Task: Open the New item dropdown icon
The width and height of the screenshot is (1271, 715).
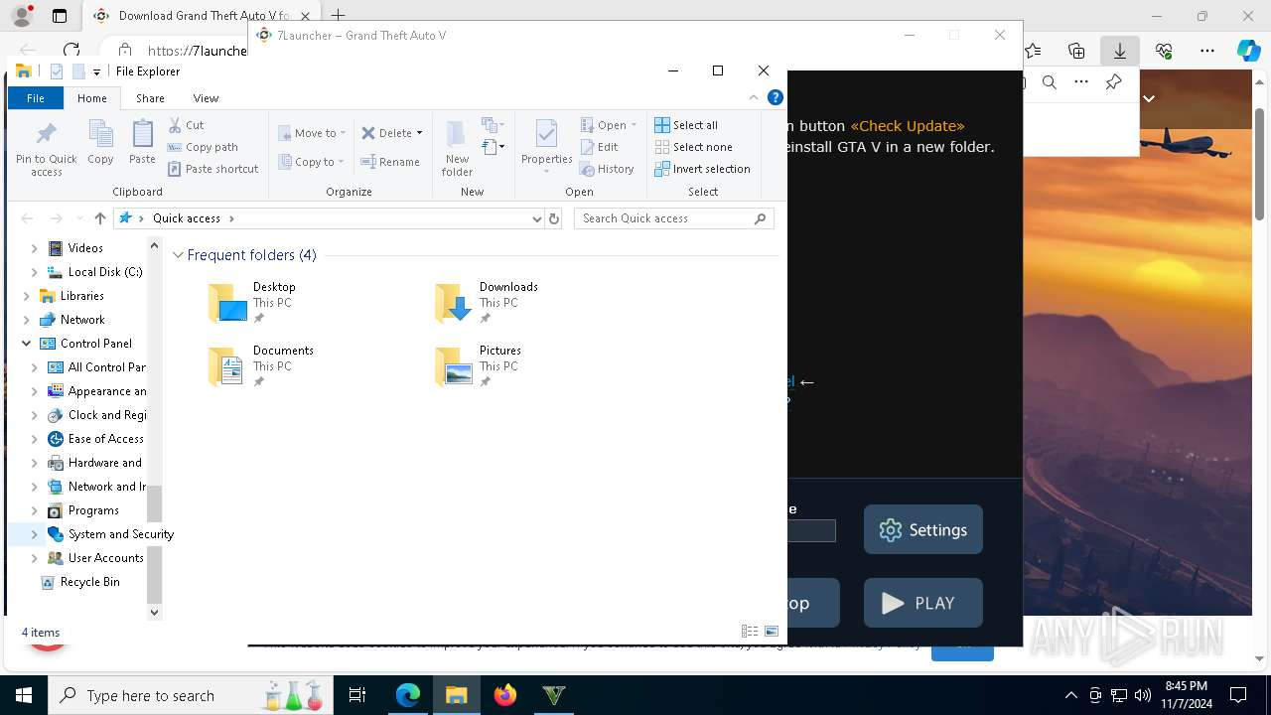Action: 494,125
